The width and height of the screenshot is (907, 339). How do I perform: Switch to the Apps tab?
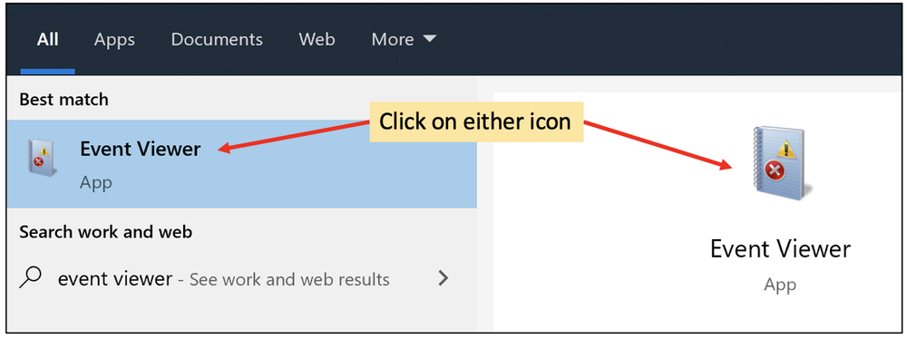coord(114,39)
